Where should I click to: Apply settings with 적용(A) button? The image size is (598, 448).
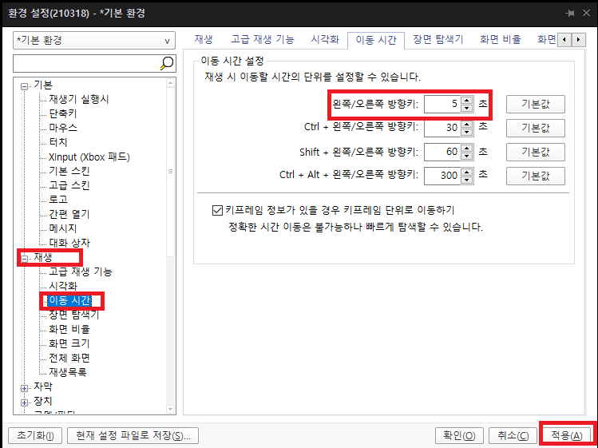point(567,435)
